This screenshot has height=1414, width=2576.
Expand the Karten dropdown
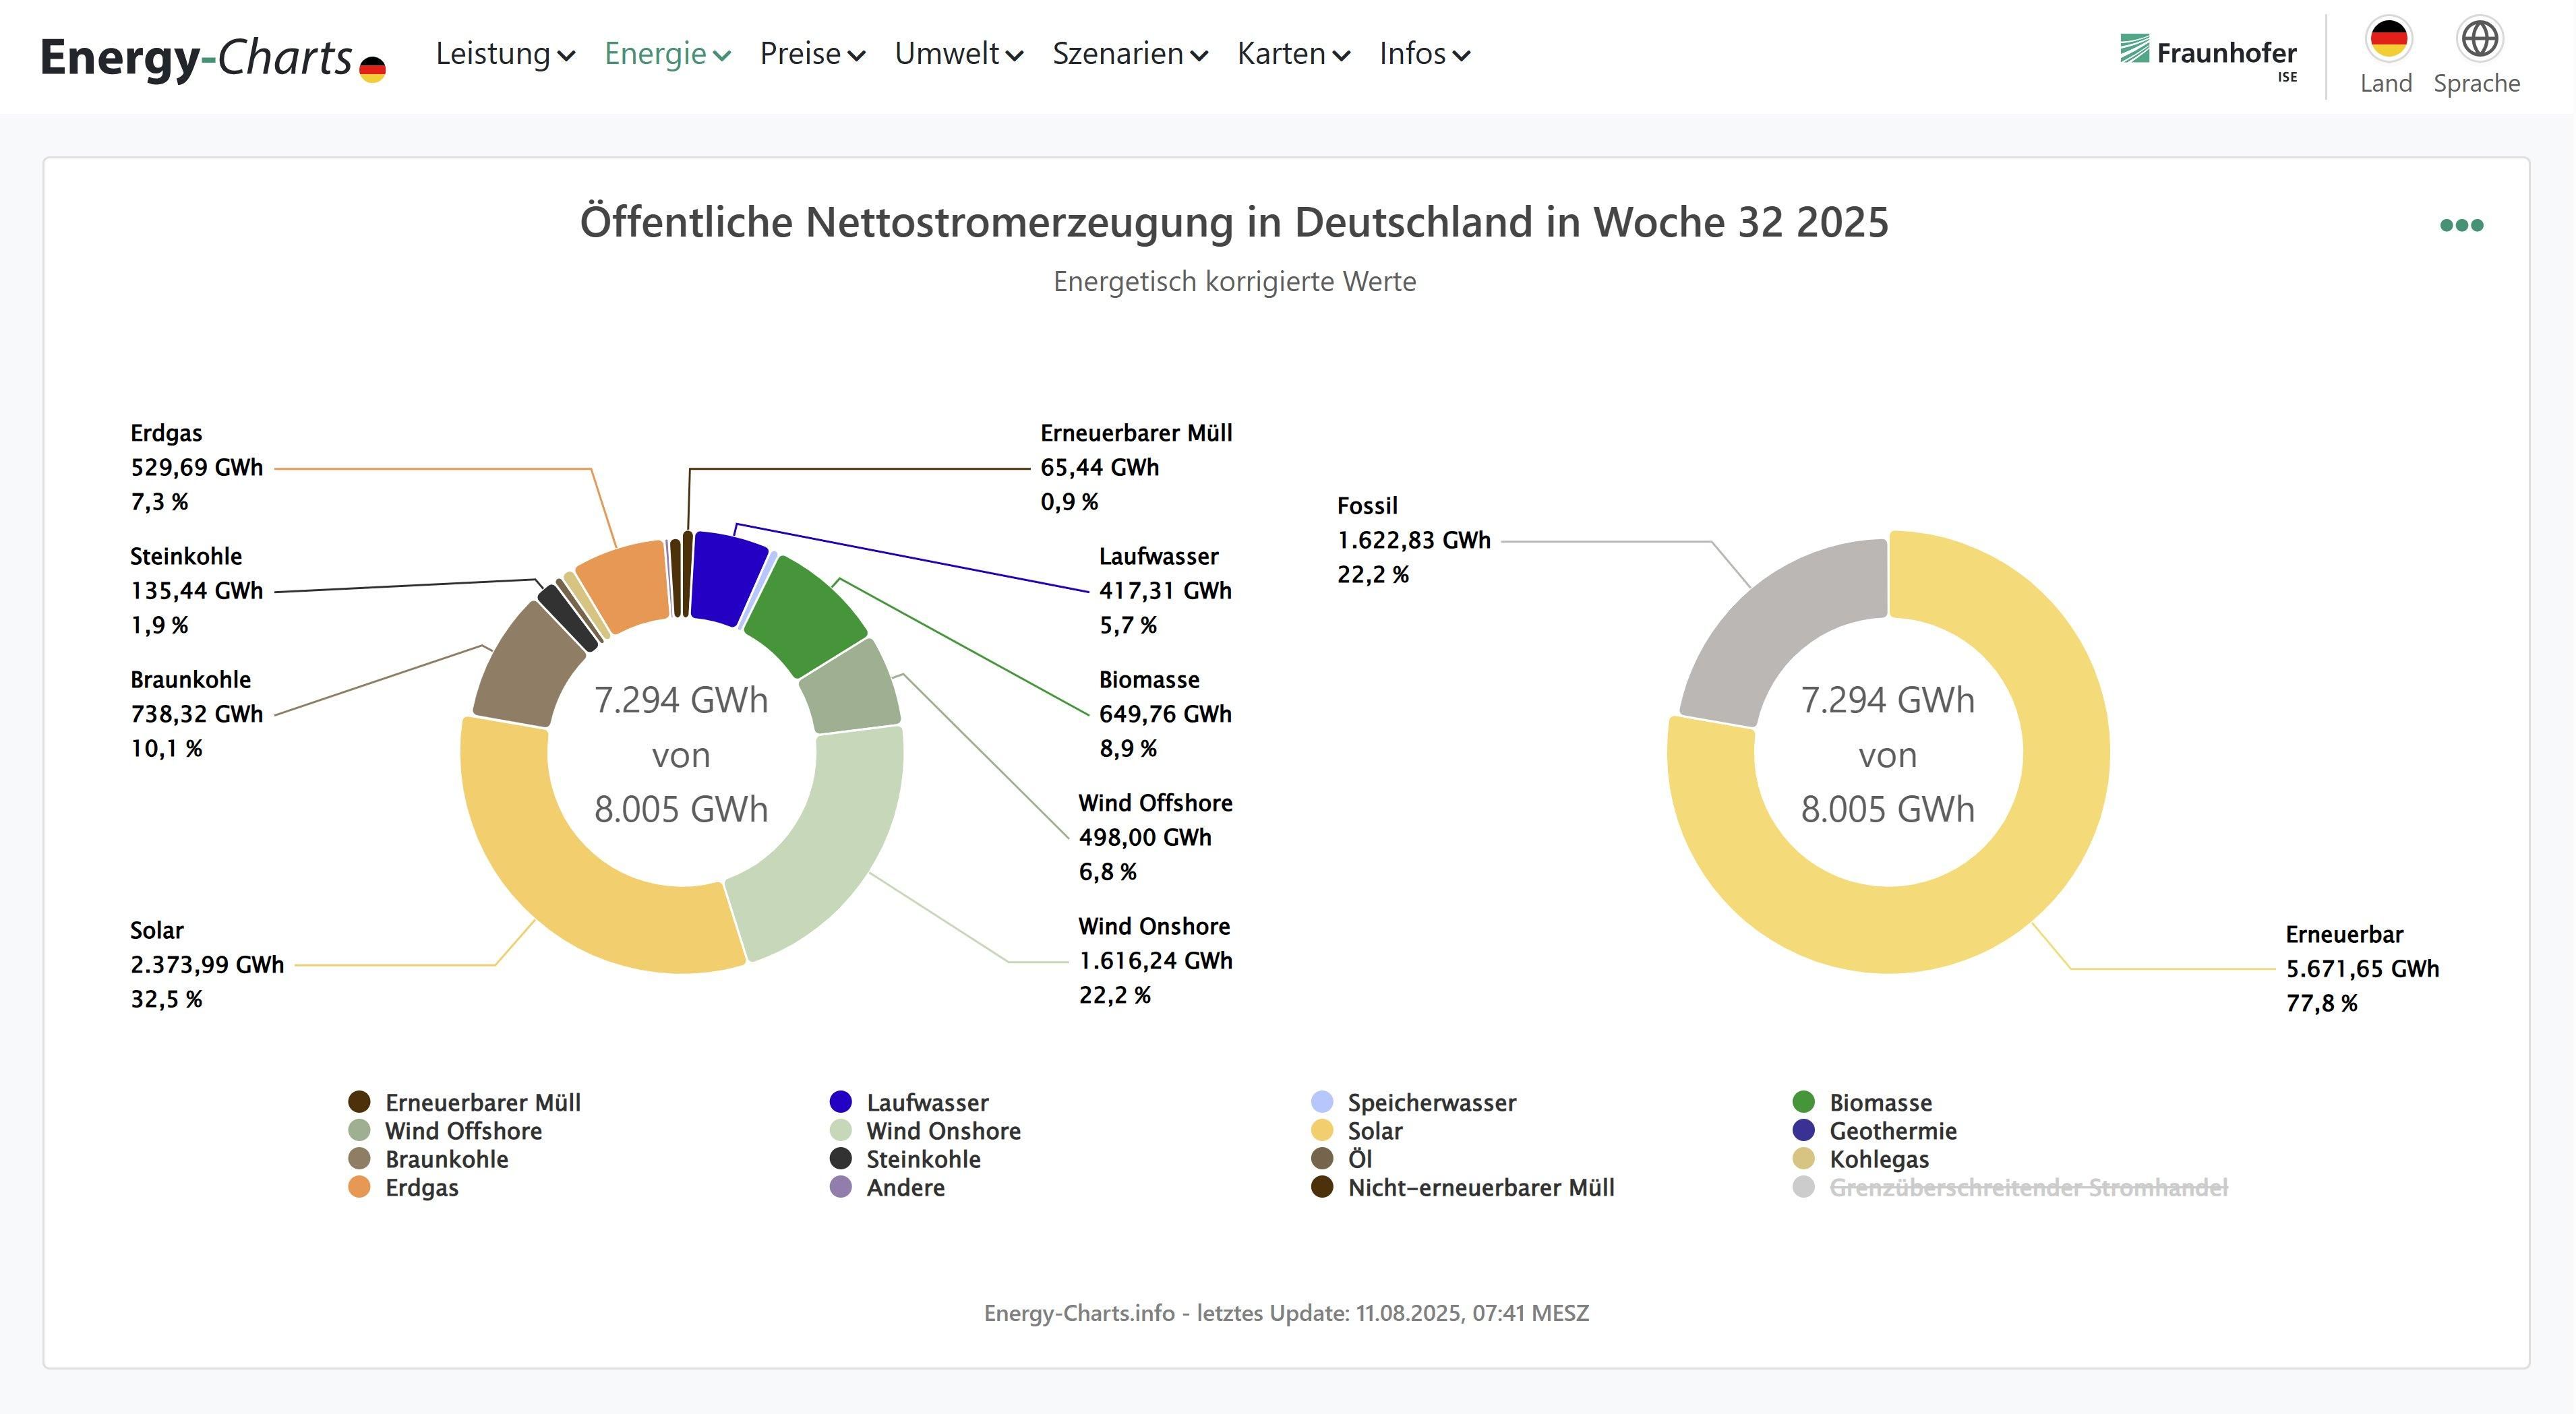click(1293, 55)
